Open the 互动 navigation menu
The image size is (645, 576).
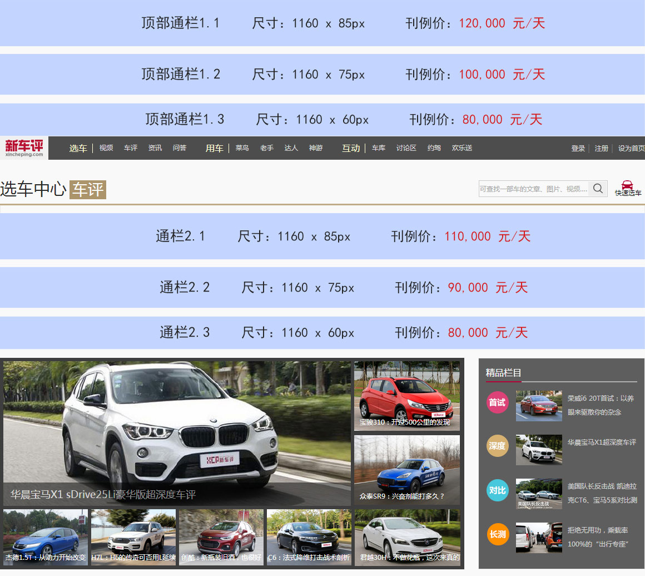click(351, 148)
